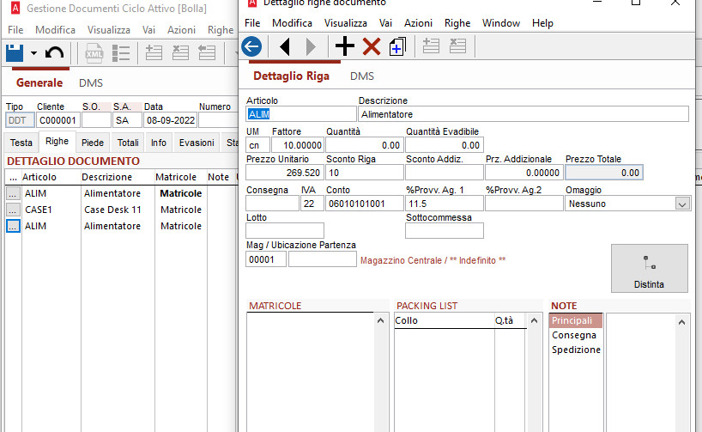Screen dimensions: 702x432
Task: Delete row with red X icon
Action: click(x=371, y=46)
